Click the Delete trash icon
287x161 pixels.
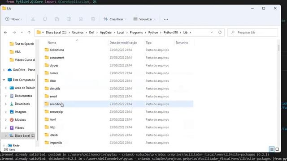point(93,19)
